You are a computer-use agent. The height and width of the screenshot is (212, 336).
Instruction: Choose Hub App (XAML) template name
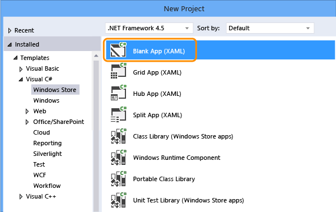tap(157, 94)
